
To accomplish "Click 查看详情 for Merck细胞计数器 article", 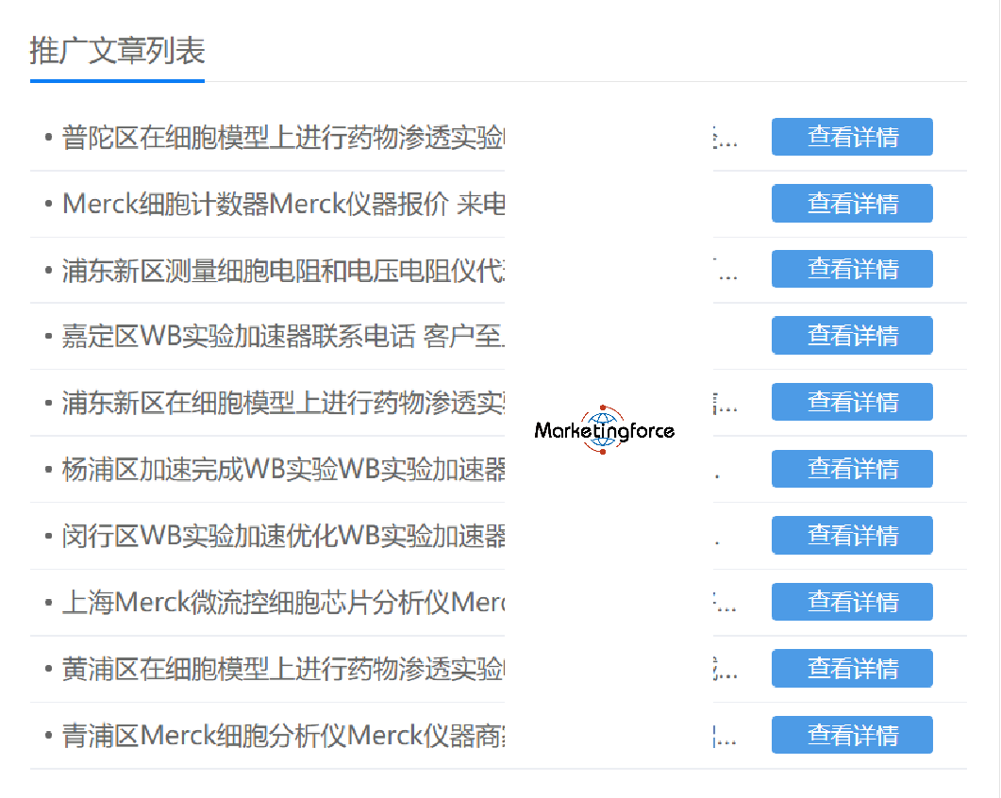I will [x=852, y=203].
